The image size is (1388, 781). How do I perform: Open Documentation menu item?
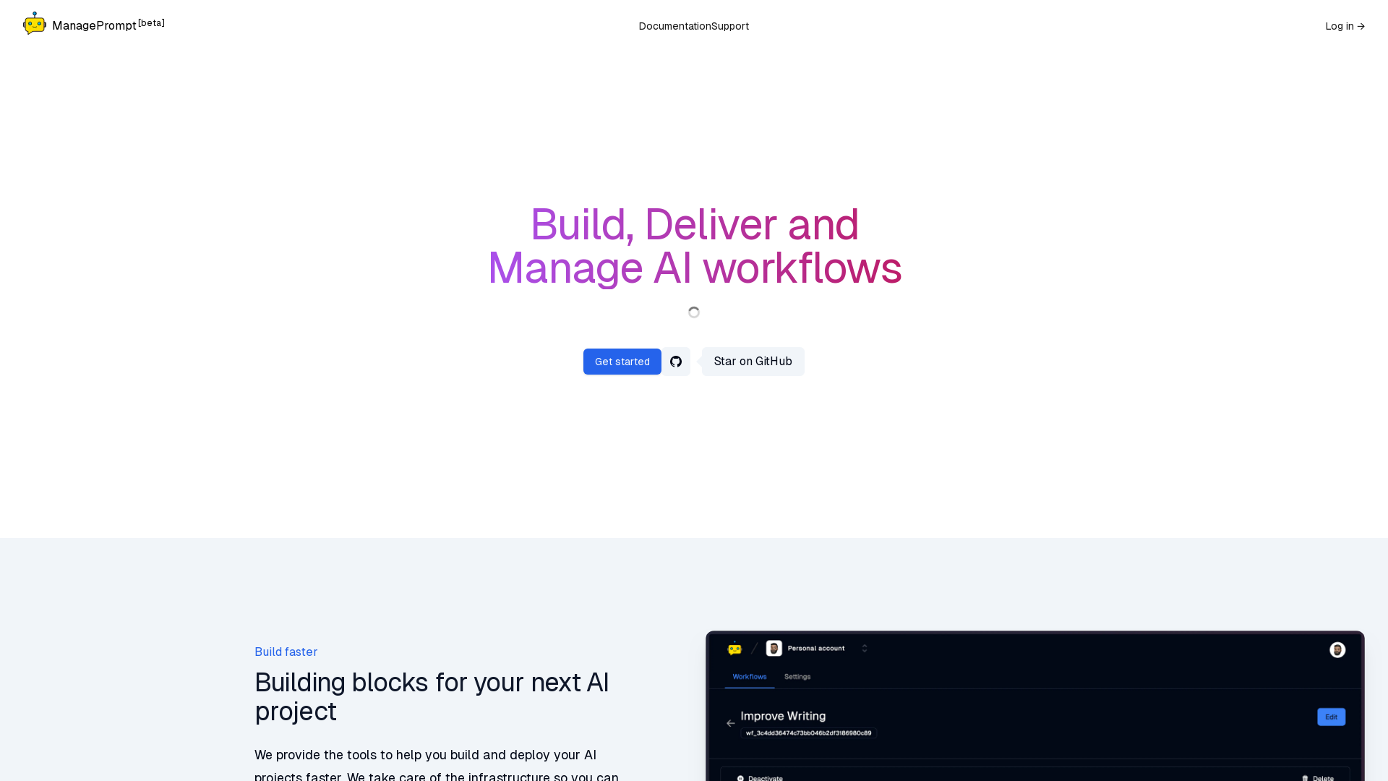[674, 26]
